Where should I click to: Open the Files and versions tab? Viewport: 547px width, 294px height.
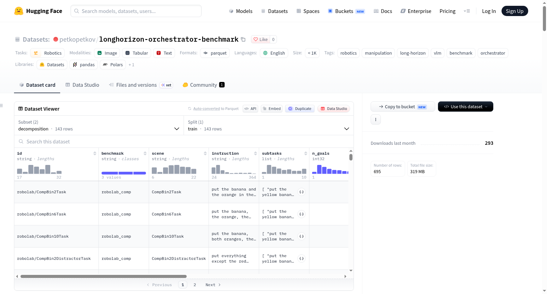click(141, 85)
